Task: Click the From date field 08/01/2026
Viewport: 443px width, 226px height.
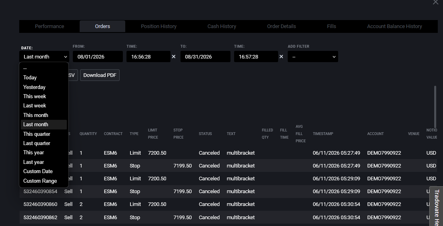Action: point(98,56)
